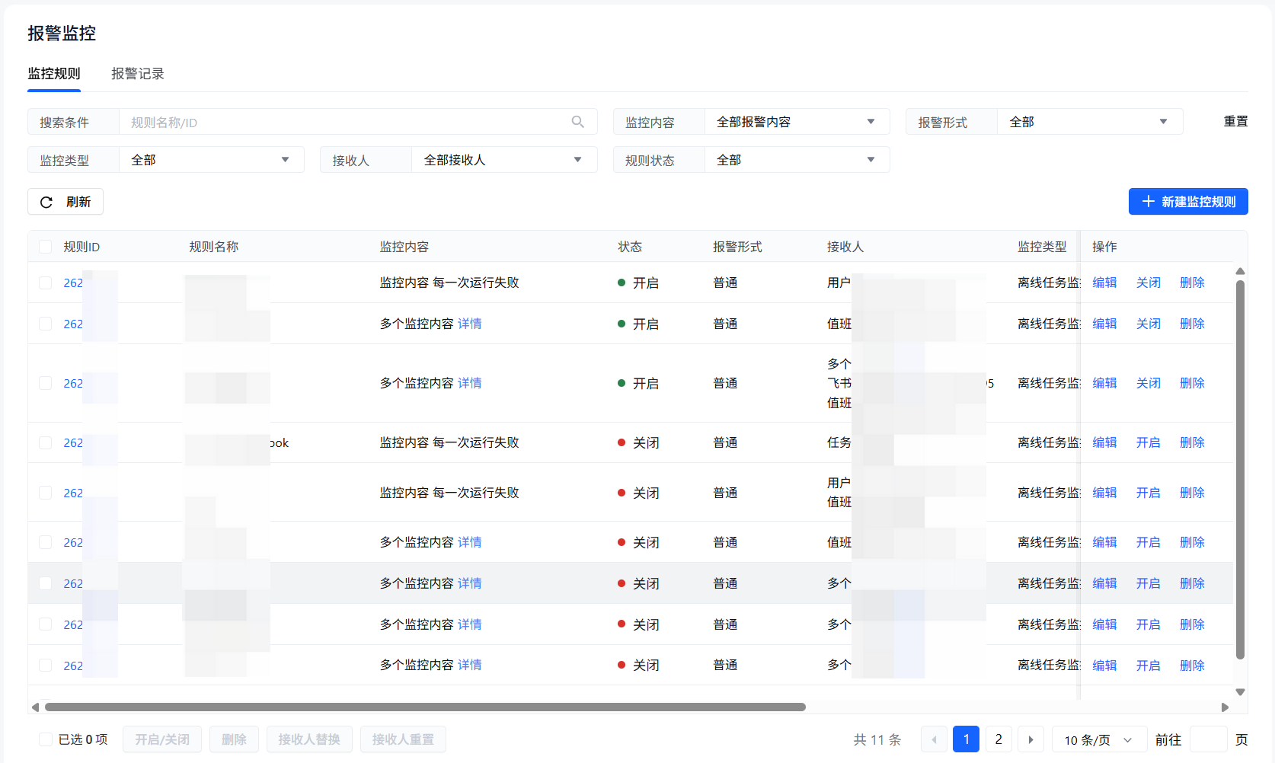Click the 新建监控规则 button
The width and height of the screenshot is (1275, 763).
point(1188,202)
